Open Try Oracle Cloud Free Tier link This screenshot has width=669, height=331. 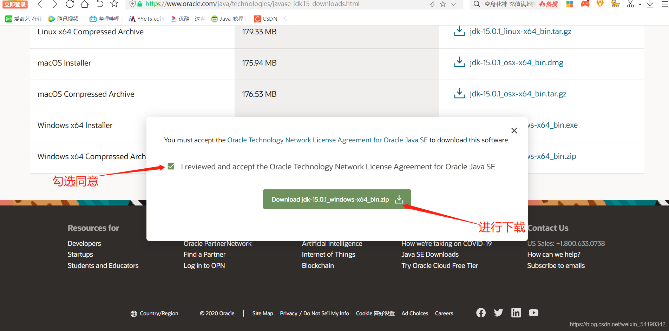coord(440,265)
